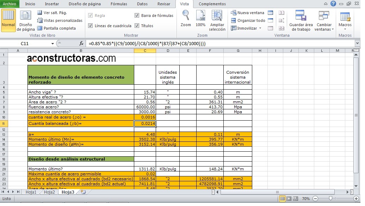
Task: Select cell Diseño desde análisis estructural
Action: 81,159
